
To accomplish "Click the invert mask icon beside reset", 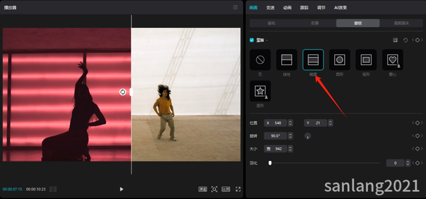I will pyautogui.click(x=395, y=40).
